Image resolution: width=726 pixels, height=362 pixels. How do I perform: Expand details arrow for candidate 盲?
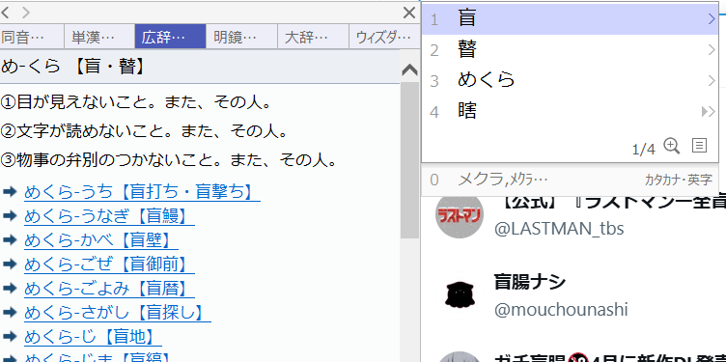(712, 19)
